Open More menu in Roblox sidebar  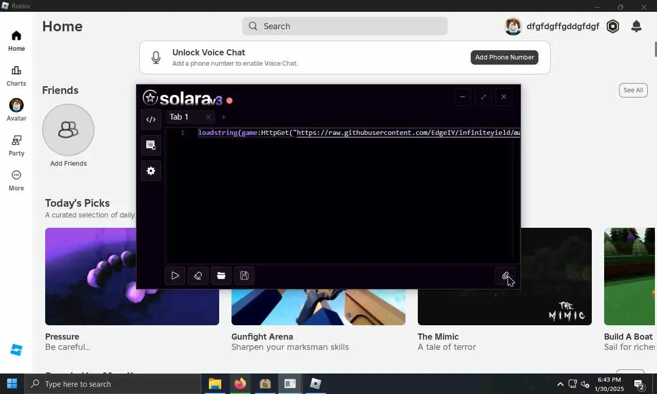coord(16,181)
